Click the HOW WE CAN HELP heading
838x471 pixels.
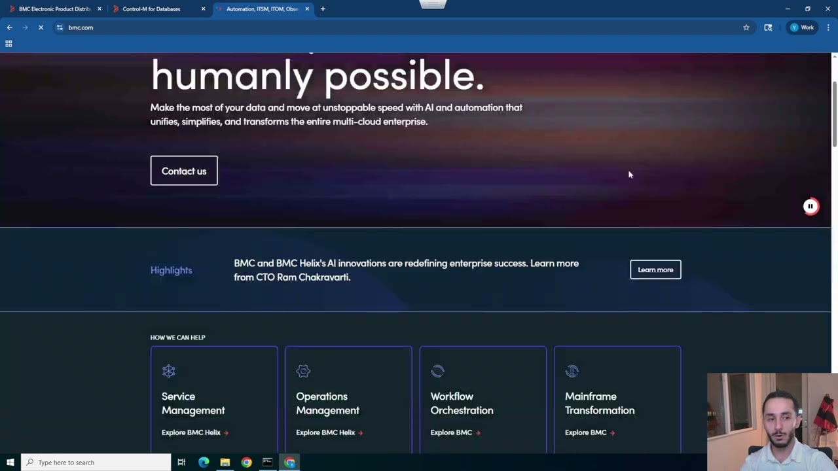(x=177, y=338)
